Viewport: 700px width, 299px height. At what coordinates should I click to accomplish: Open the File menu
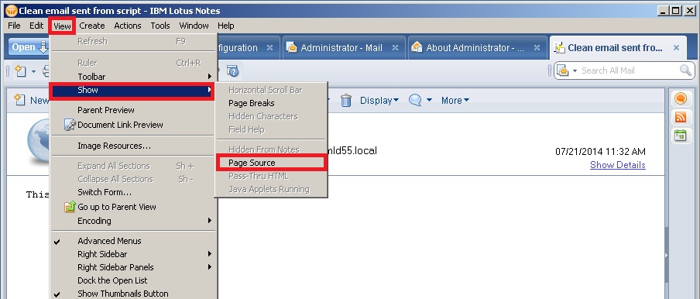click(x=14, y=26)
